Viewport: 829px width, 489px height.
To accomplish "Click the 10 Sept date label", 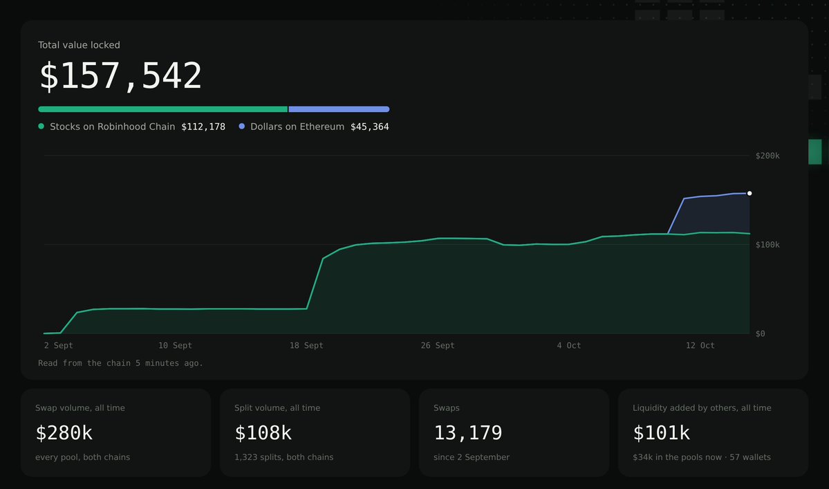I will click(x=175, y=345).
